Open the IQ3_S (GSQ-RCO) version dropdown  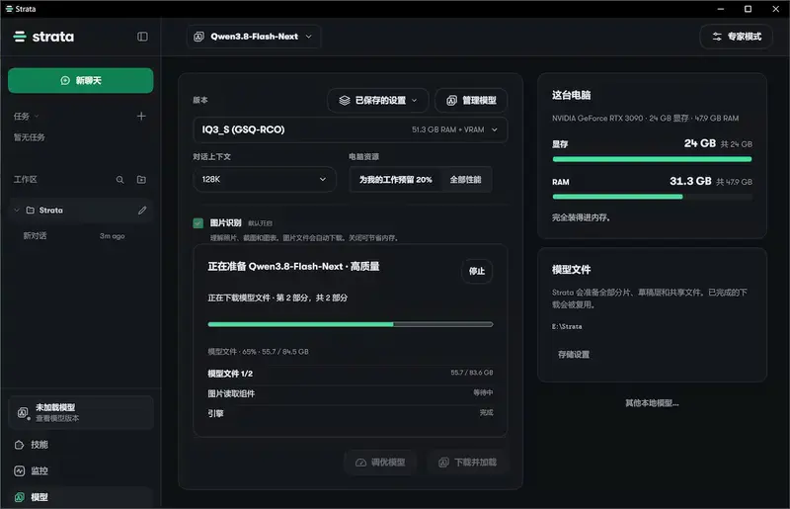(x=351, y=129)
